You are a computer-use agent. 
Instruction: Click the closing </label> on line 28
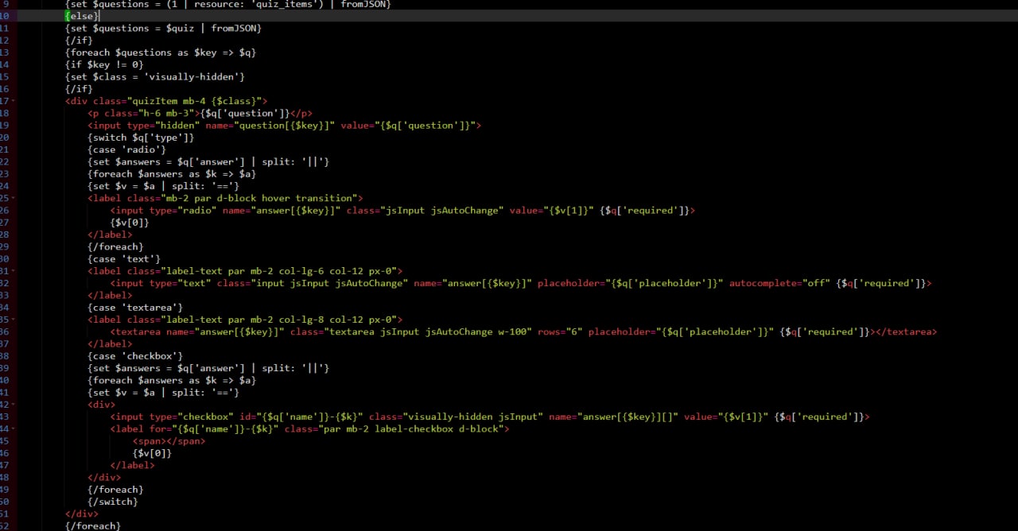point(110,234)
